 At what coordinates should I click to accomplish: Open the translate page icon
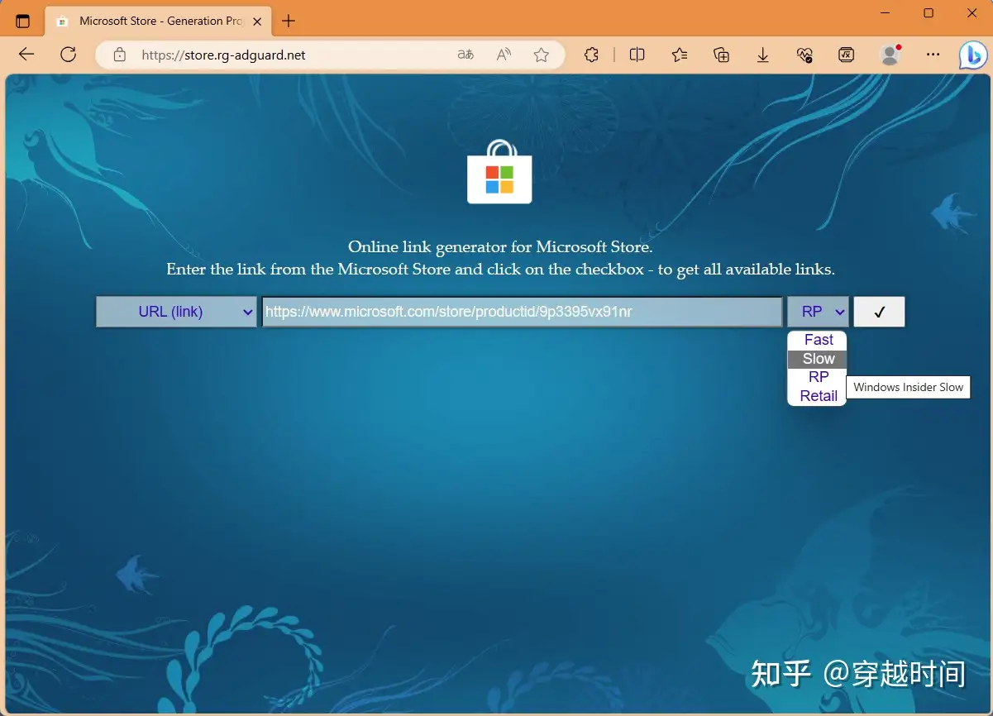click(x=465, y=55)
